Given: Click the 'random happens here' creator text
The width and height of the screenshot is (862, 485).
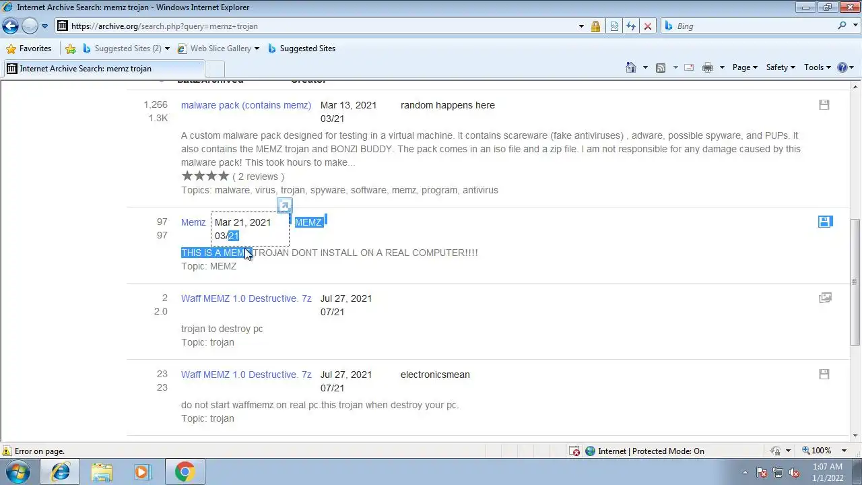Looking at the screenshot, I should coord(448,105).
